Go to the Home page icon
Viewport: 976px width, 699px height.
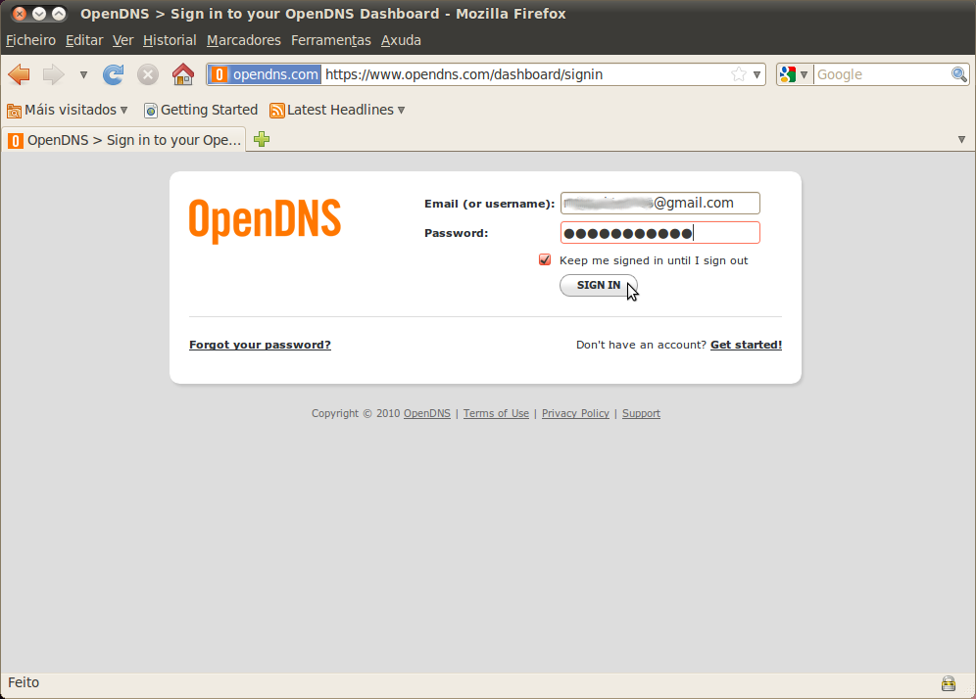pos(183,74)
